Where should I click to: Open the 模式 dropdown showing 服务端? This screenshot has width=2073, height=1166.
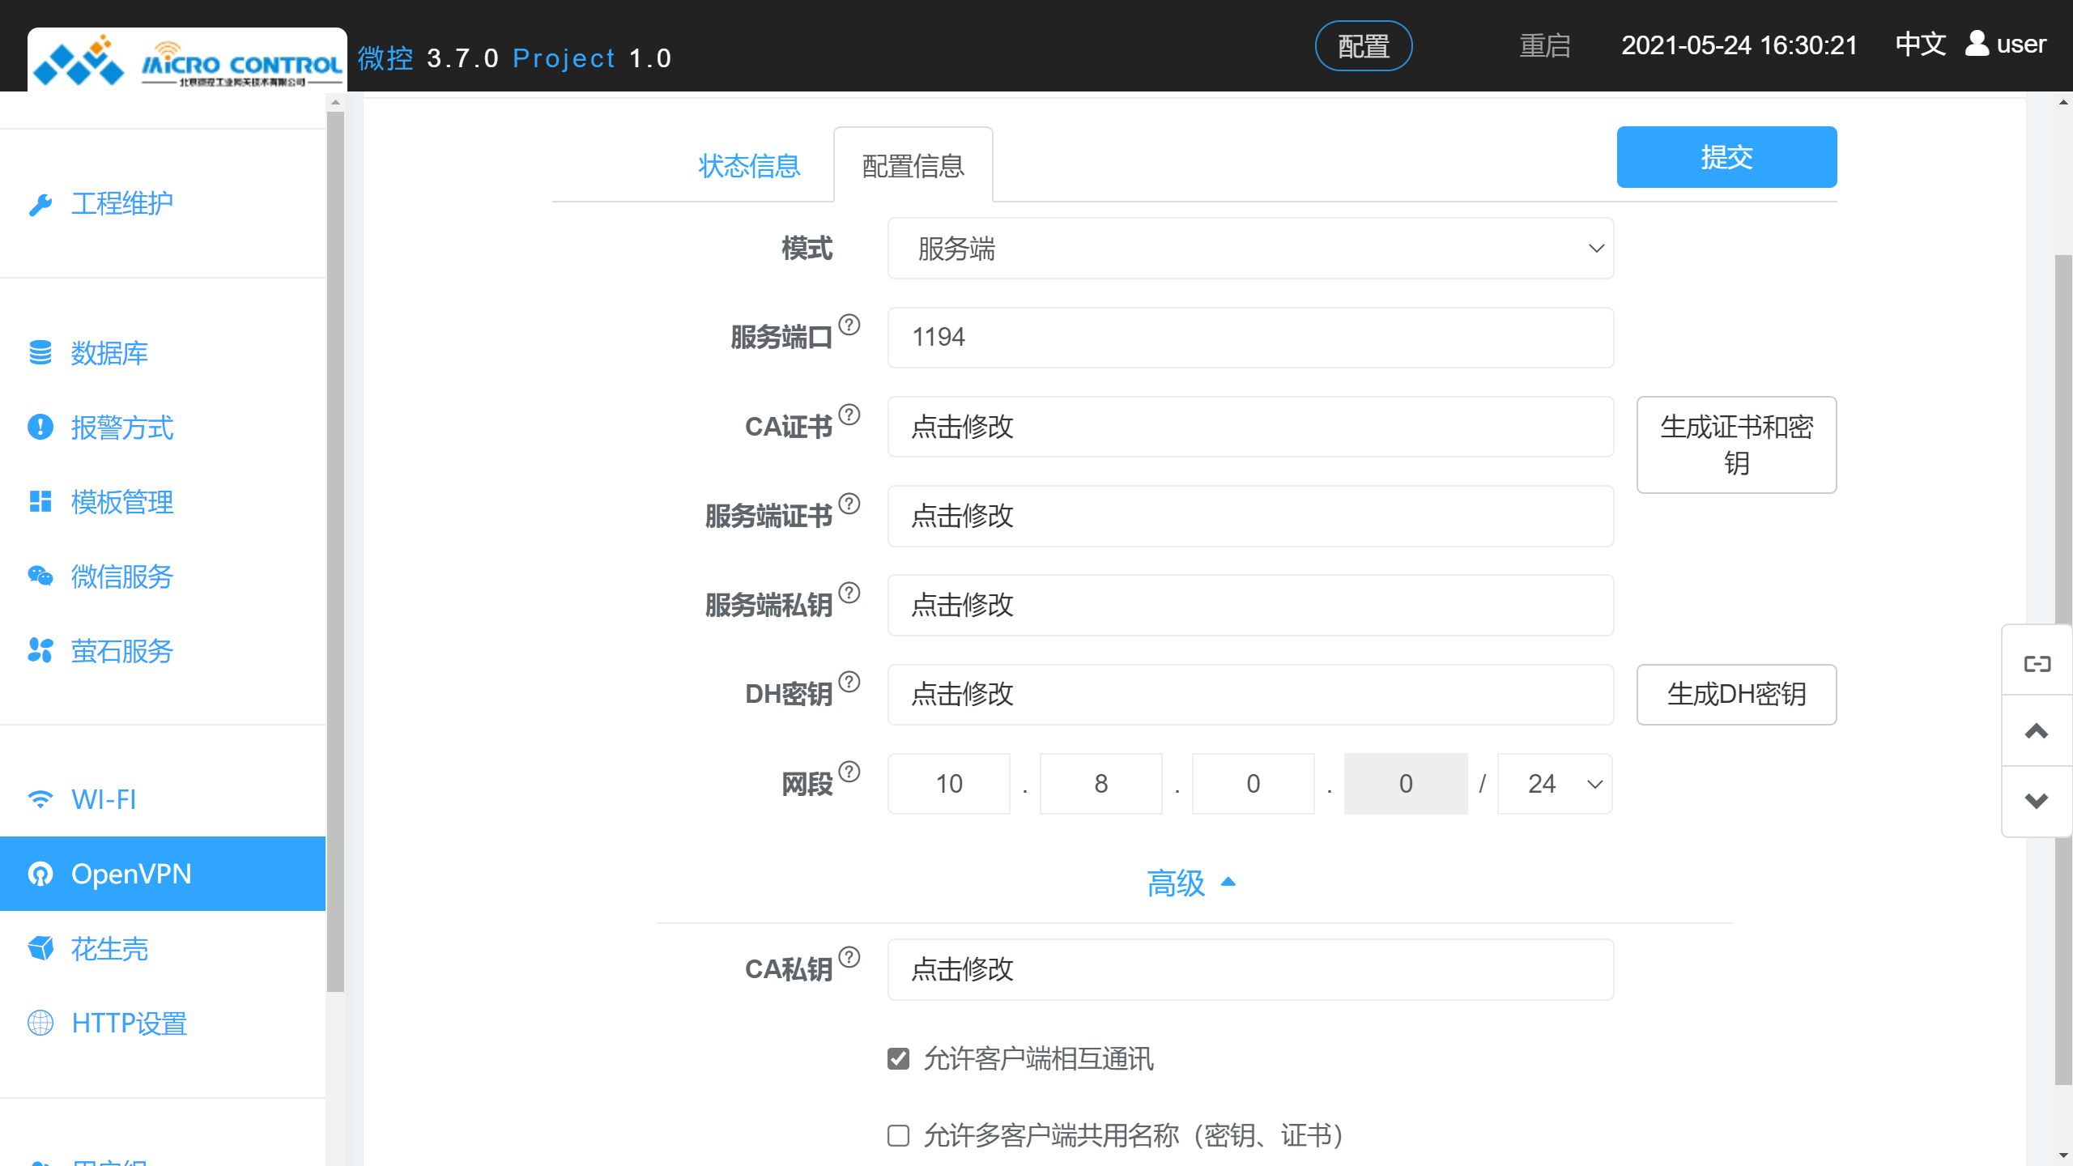point(1250,249)
